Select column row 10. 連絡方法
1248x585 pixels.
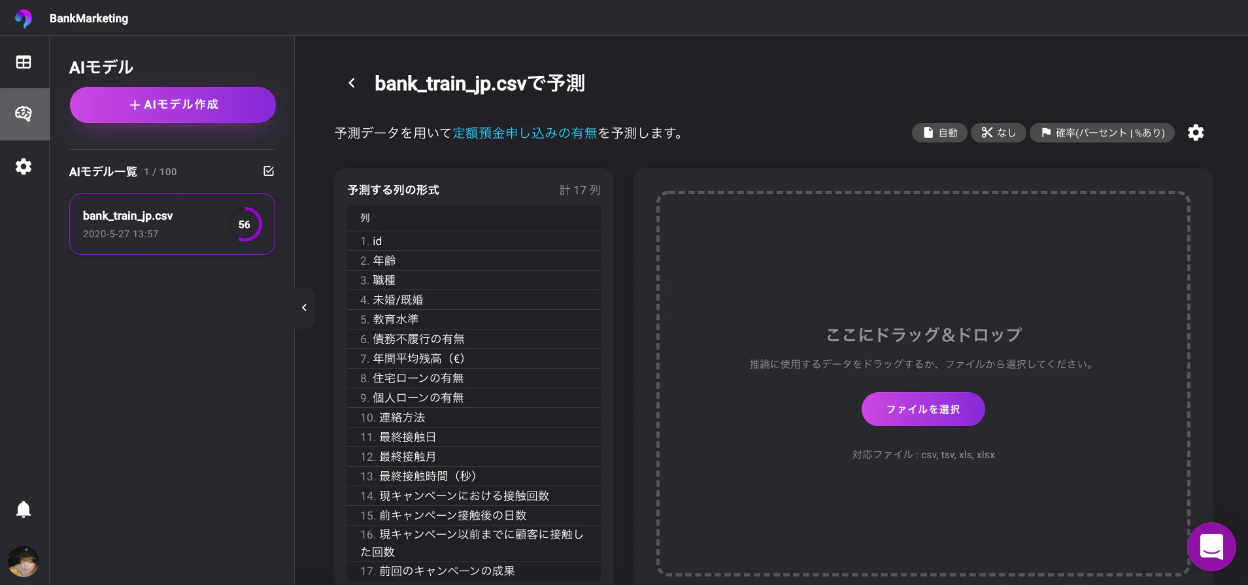[474, 418]
